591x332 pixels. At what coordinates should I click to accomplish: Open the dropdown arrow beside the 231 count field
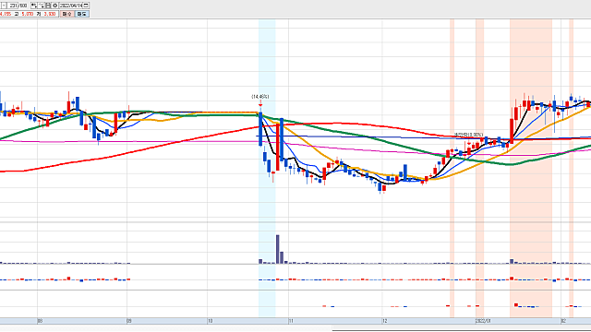click(x=4, y=6)
